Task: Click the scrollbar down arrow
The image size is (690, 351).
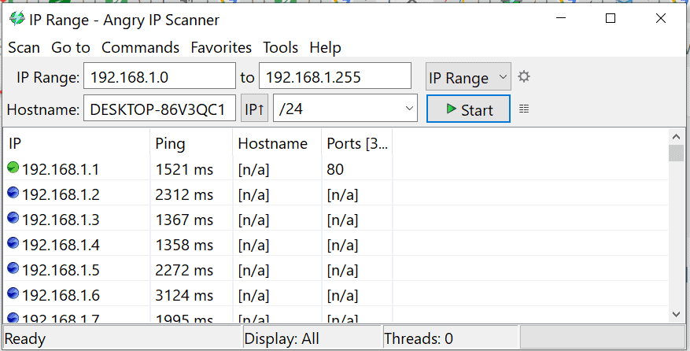Action: point(676,314)
